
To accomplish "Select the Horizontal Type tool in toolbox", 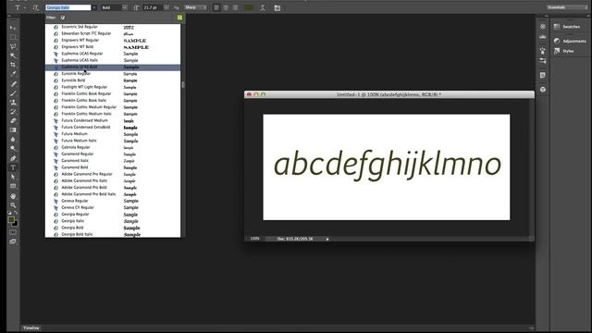I will coord(13,167).
